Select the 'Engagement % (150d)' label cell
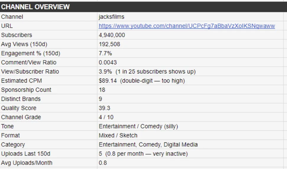This screenshot has height=169, width=287. (48, 53)
